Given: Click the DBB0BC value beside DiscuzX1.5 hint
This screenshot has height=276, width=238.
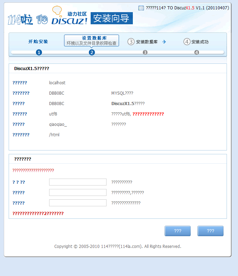Looking at the screenshot, I should (x=56, y=103).
